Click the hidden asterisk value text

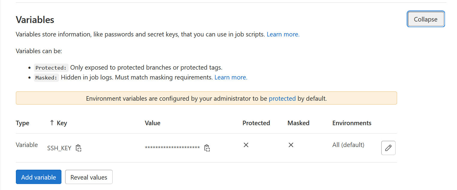click(x=172, y=148)
